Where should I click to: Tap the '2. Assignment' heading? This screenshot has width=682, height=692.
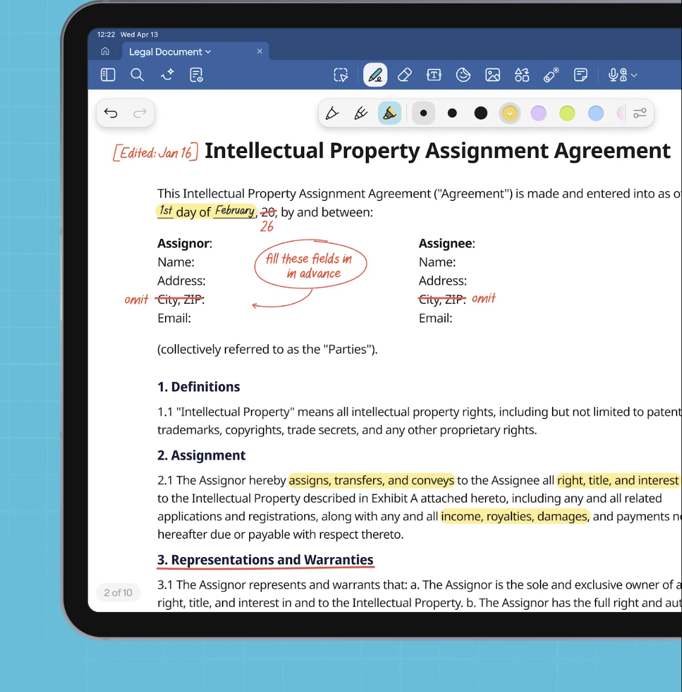click(201, 455)
